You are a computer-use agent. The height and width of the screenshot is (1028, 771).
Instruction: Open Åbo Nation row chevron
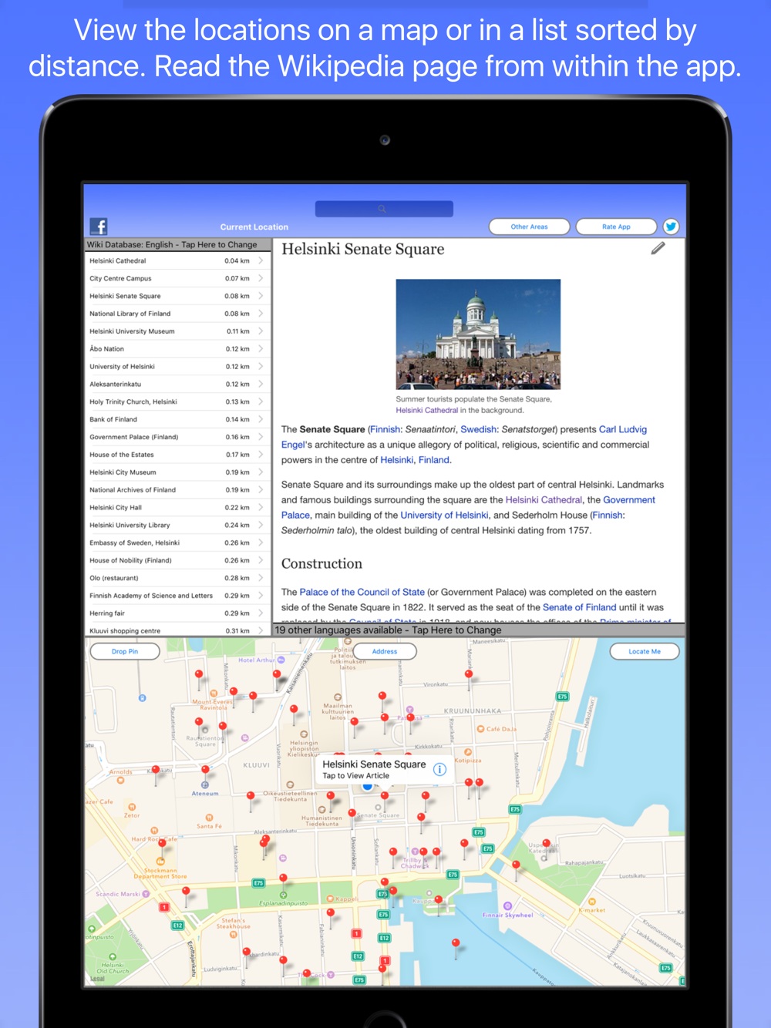pyautogui.click(x=261, y=349)
